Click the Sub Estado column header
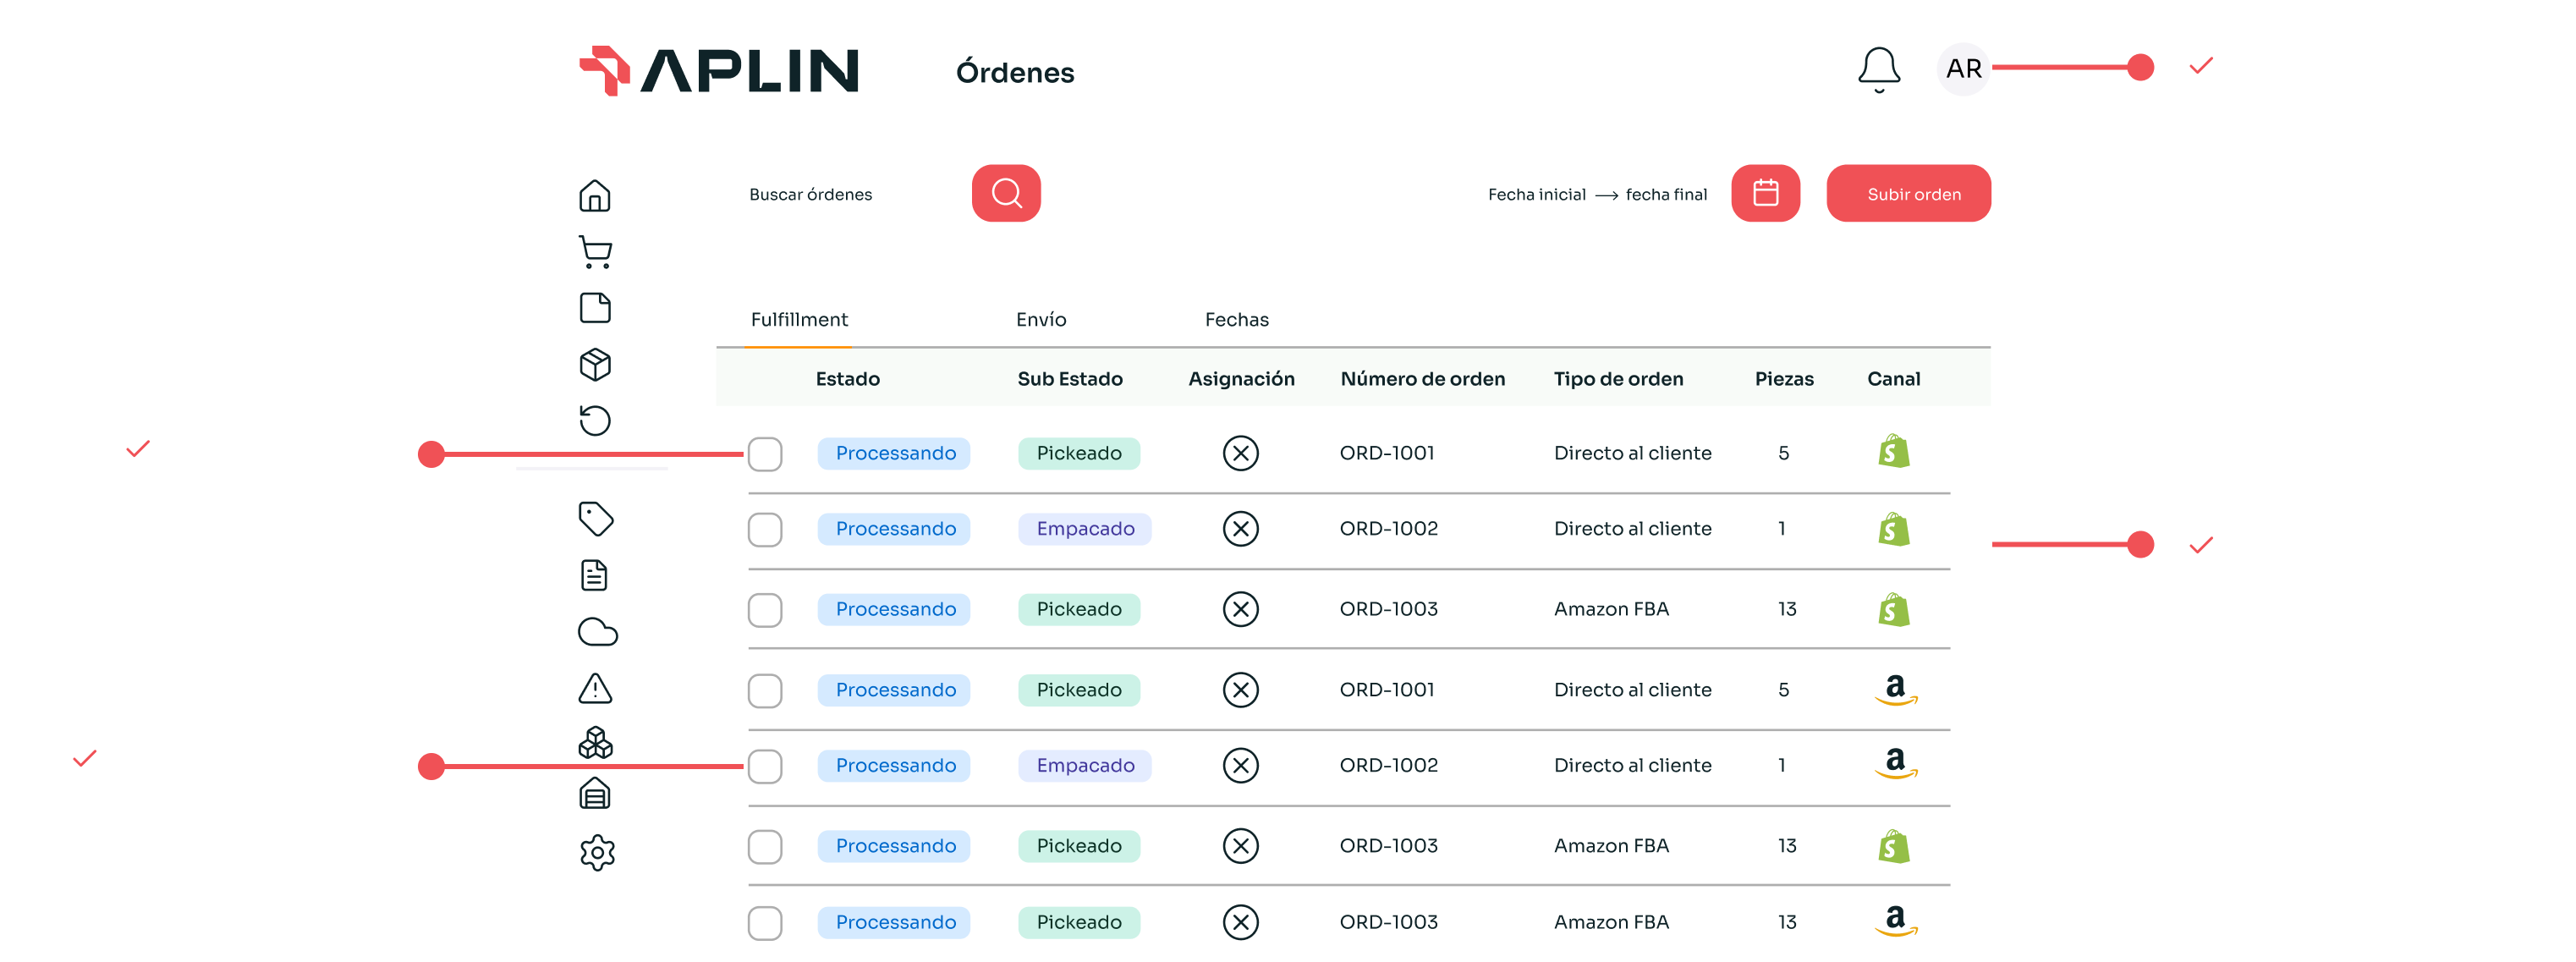 pyautogui.click(x=1069, y=378)
